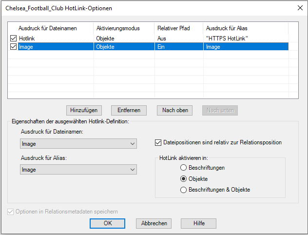Select the Beschriftungen radio option

tap(183, 168)
